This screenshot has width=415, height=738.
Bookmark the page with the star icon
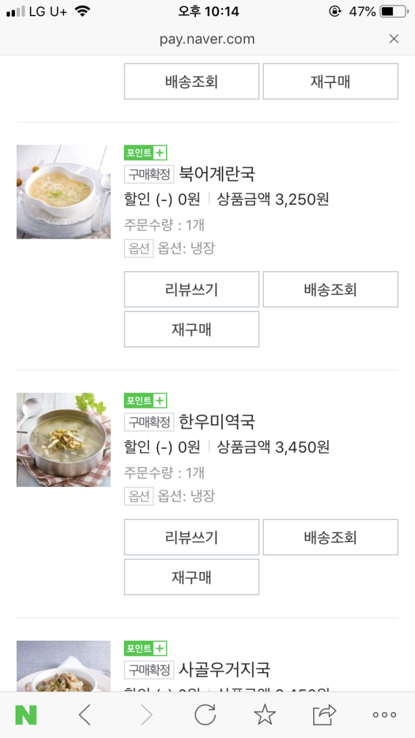(265, 715)
